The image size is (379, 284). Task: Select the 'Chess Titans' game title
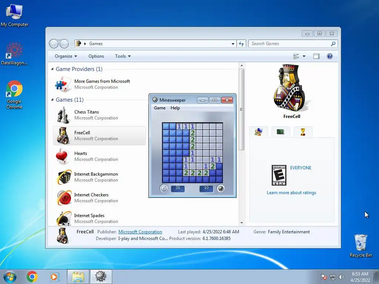pos(87,112)
